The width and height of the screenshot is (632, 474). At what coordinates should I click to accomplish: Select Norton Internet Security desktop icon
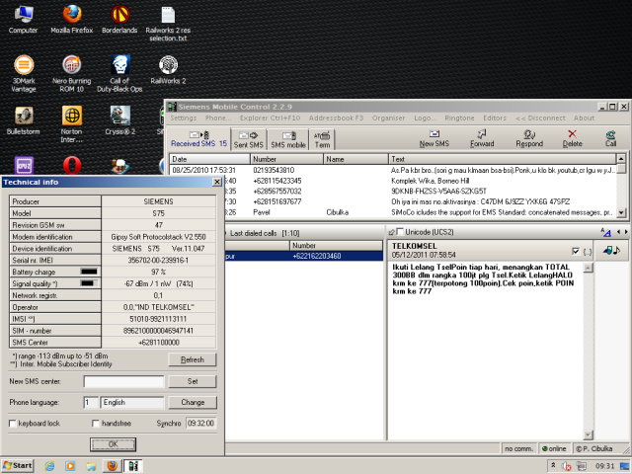pyautogui.click(x=72, y=124)
